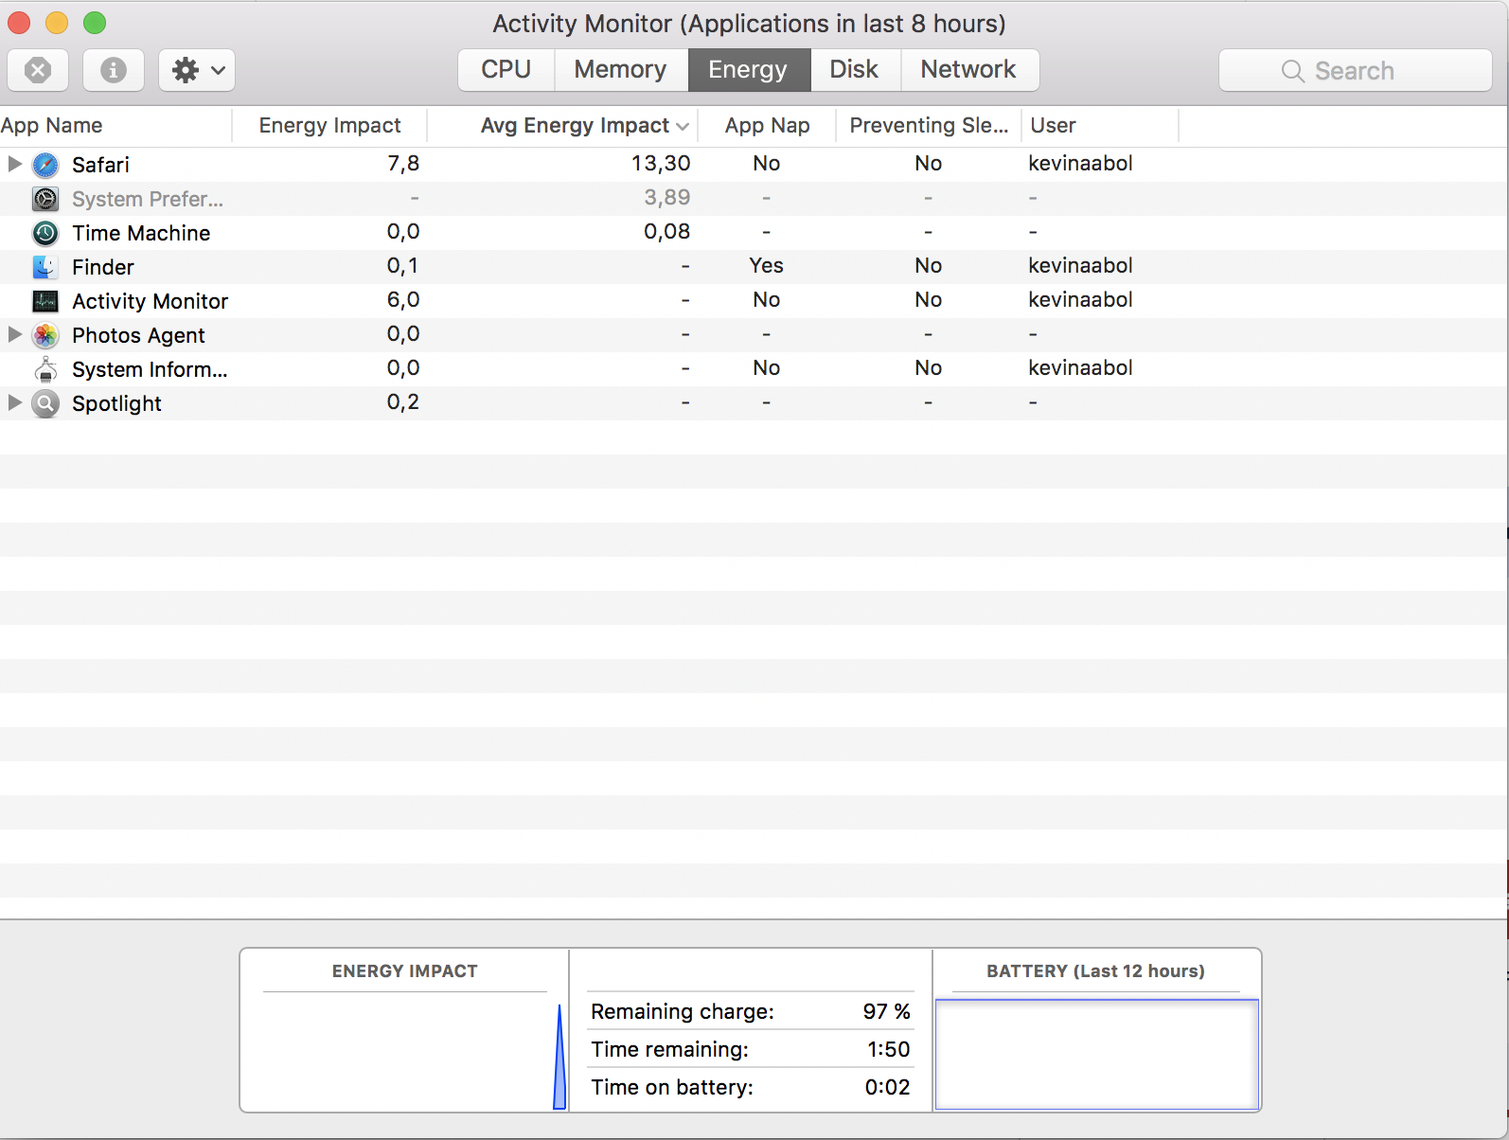This screenshot has width=1509, height=1140.
Task: Select the Activity Monitor row name
Action: 151,301
